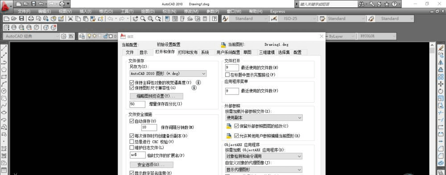Click the Plot Preview icon
Screen dimensions: 446x175
click(38, 18)
